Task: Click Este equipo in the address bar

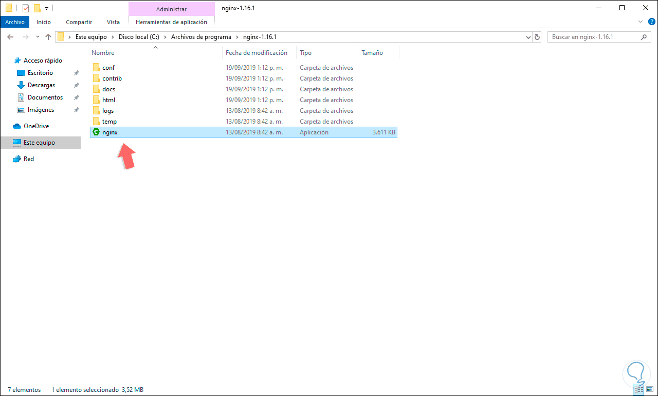Action: pyautogui.click(x=91, y=37)
